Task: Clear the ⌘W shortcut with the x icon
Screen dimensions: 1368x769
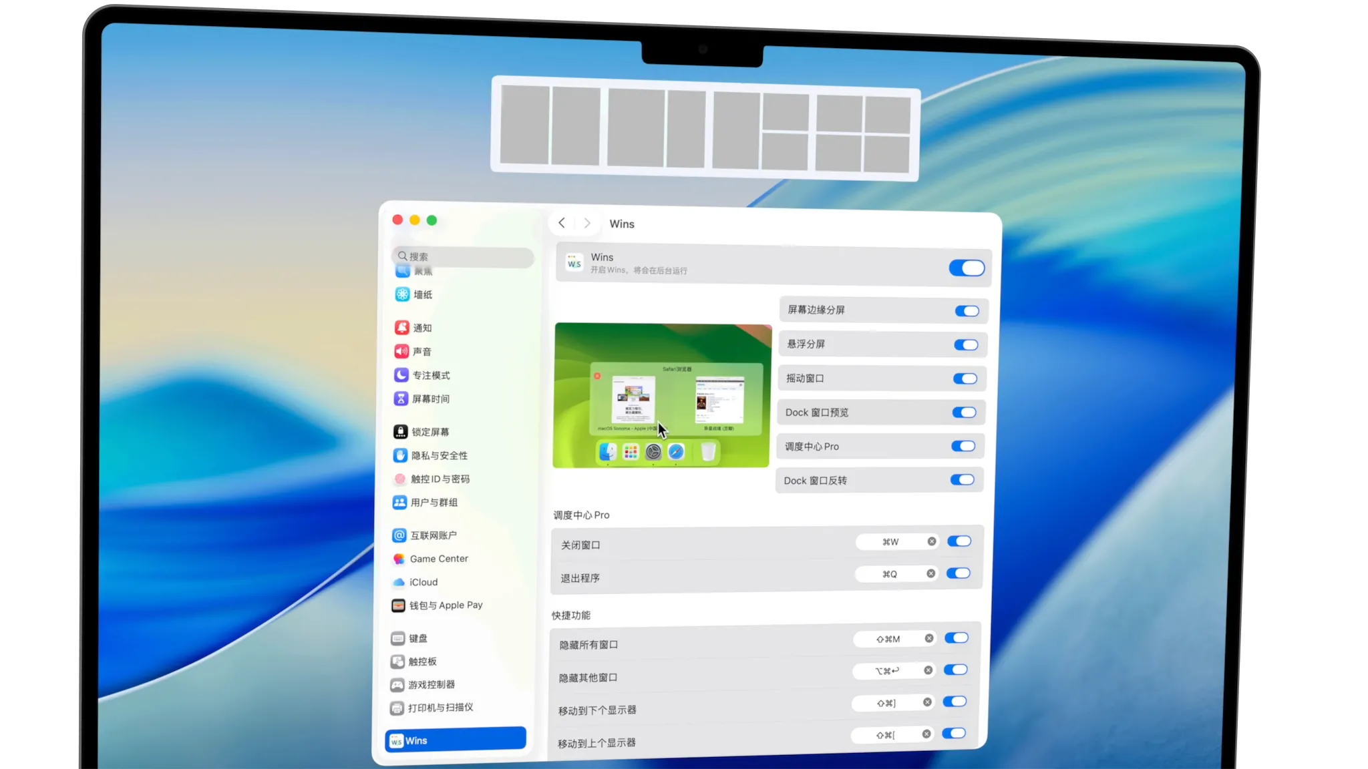Action: 931,541
